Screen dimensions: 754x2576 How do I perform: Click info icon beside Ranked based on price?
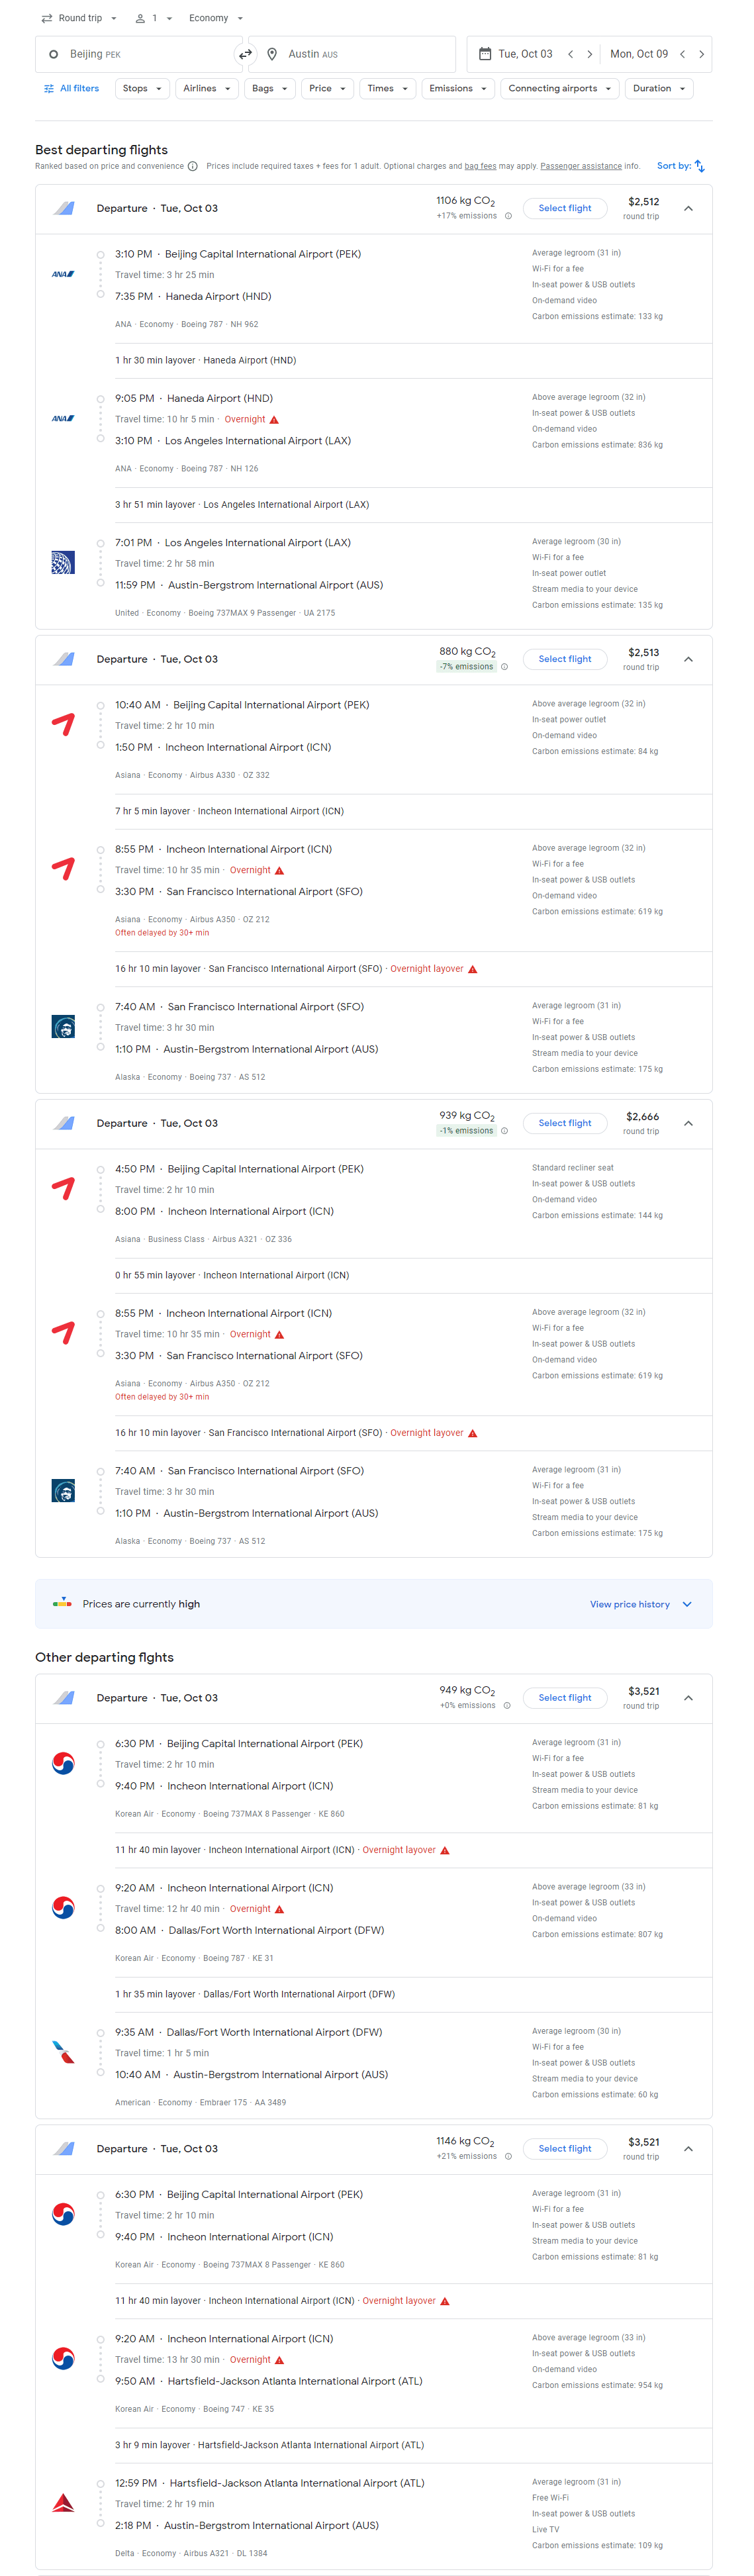tap(193, 167)
